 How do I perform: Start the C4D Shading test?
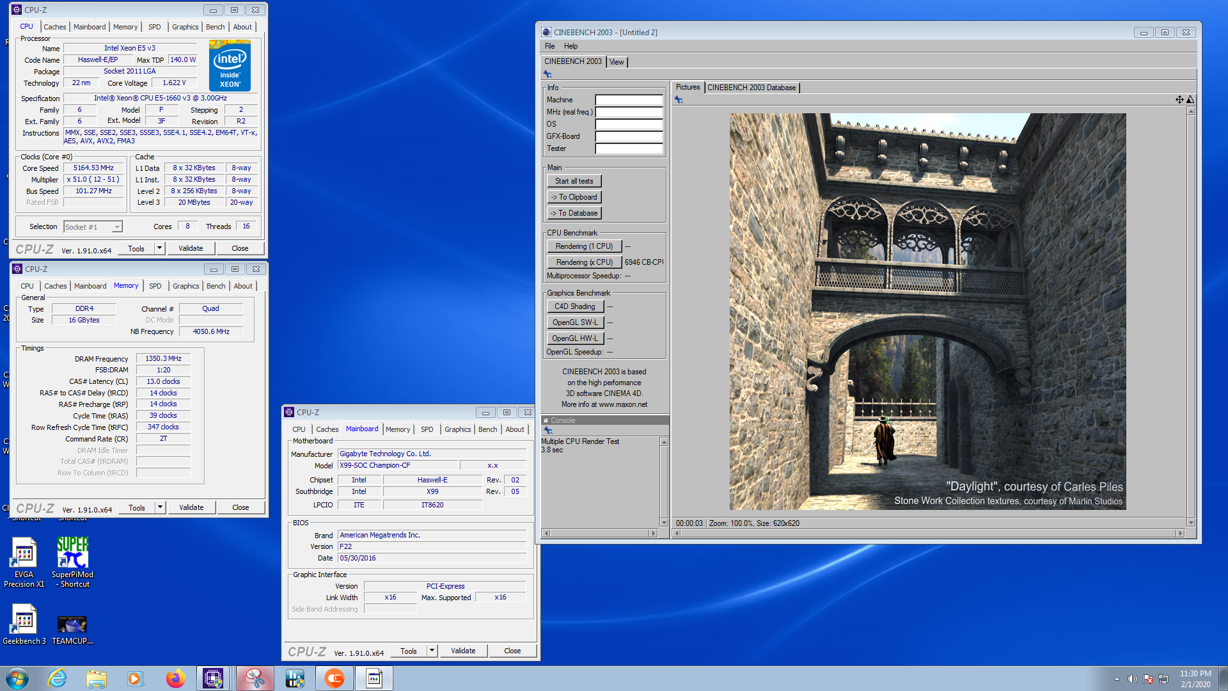coord(575,306)
